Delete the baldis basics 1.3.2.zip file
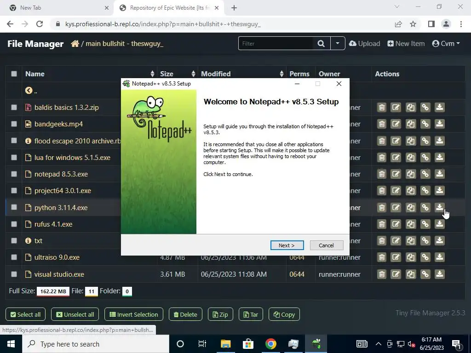This screenshot has height=353, width=471. (381, 108)
